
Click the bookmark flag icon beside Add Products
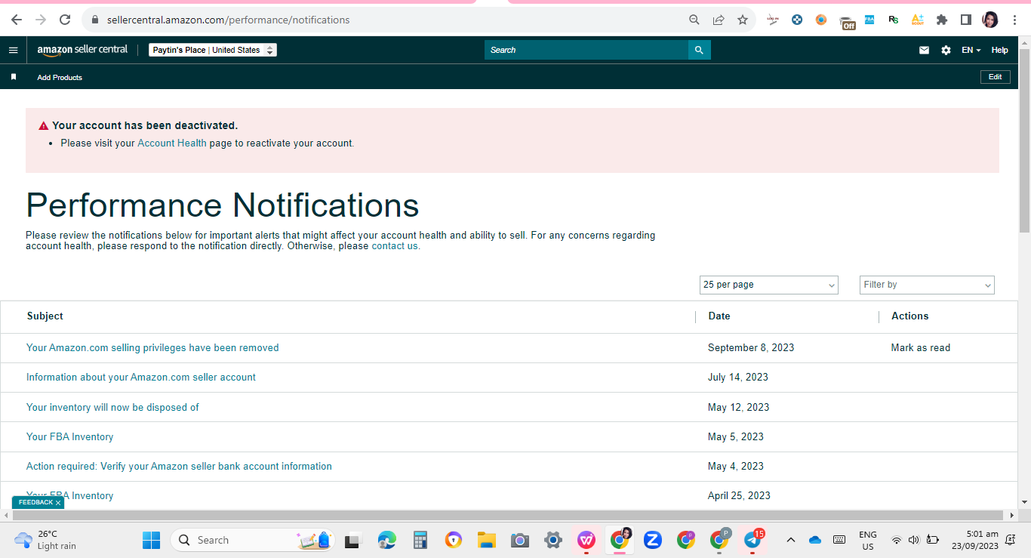tap(13, 77)
